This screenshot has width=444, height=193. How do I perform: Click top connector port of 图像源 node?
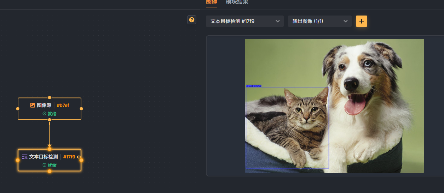50,97
